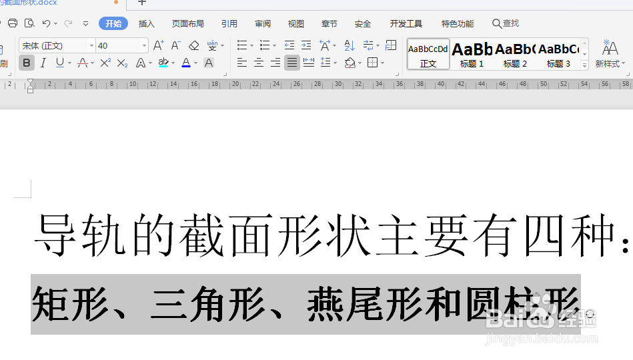Open the 视图 tab
Viewport: 633px width, 360px height.
click(296, 24)
